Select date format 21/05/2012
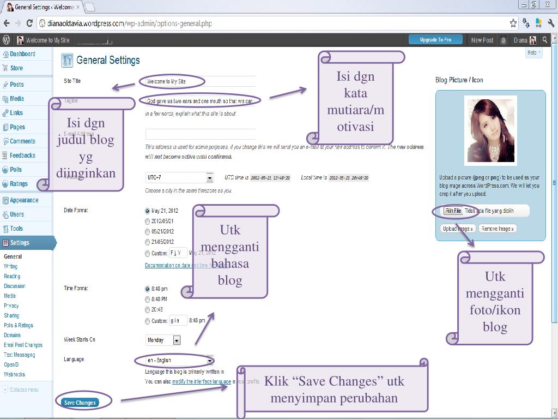Screen dimensions: 558x419 (x=147, y=242)
